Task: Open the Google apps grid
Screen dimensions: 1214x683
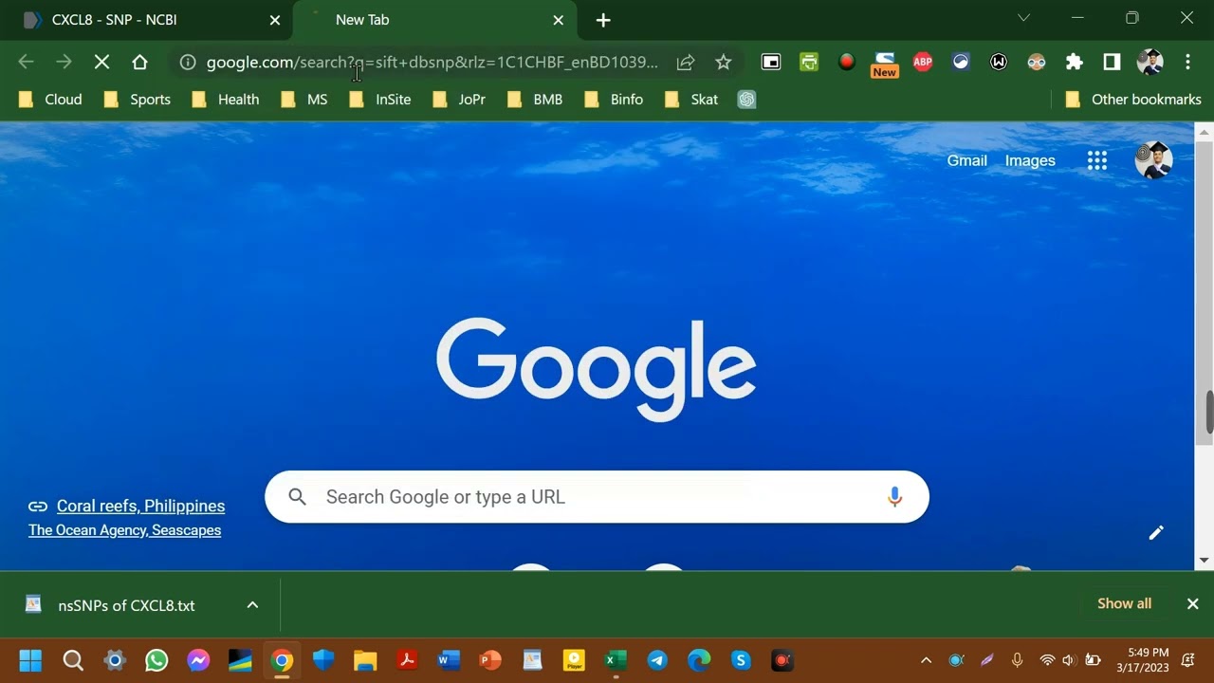Action: (1097, 160)
